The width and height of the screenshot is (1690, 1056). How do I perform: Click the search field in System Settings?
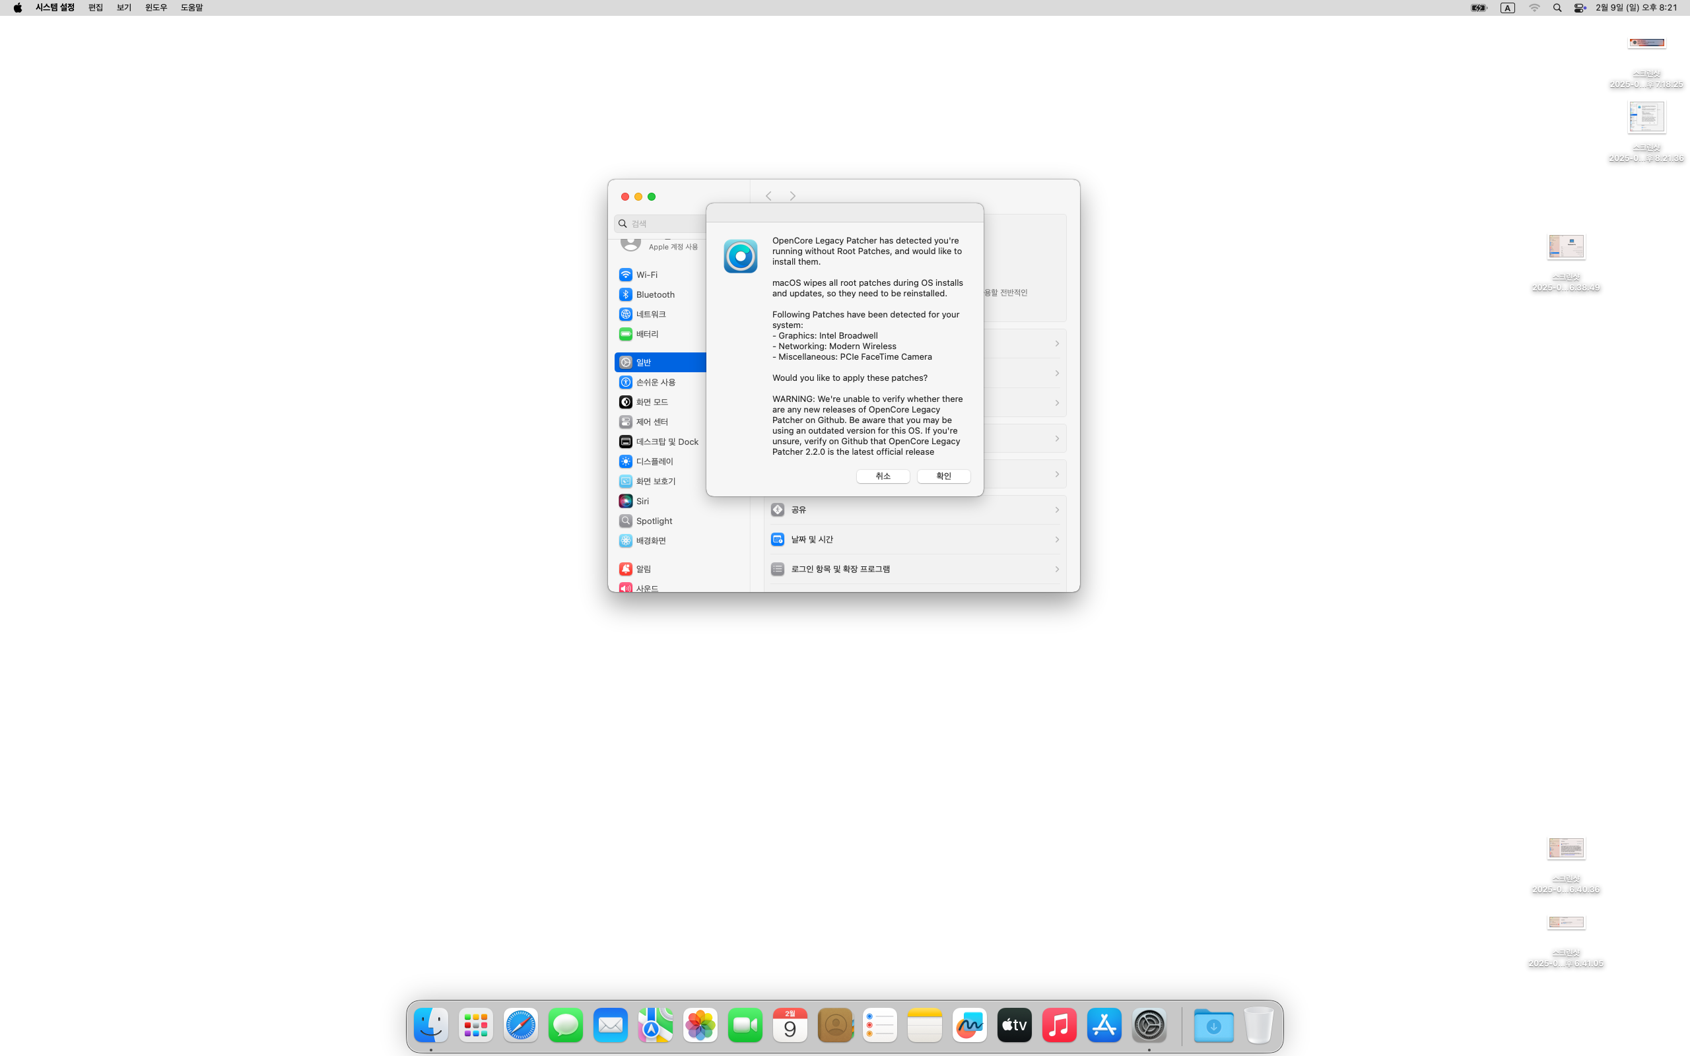tap(661, 224)
